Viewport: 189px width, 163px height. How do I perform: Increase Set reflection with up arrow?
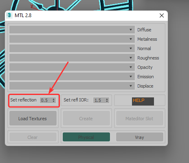(54, 99)
